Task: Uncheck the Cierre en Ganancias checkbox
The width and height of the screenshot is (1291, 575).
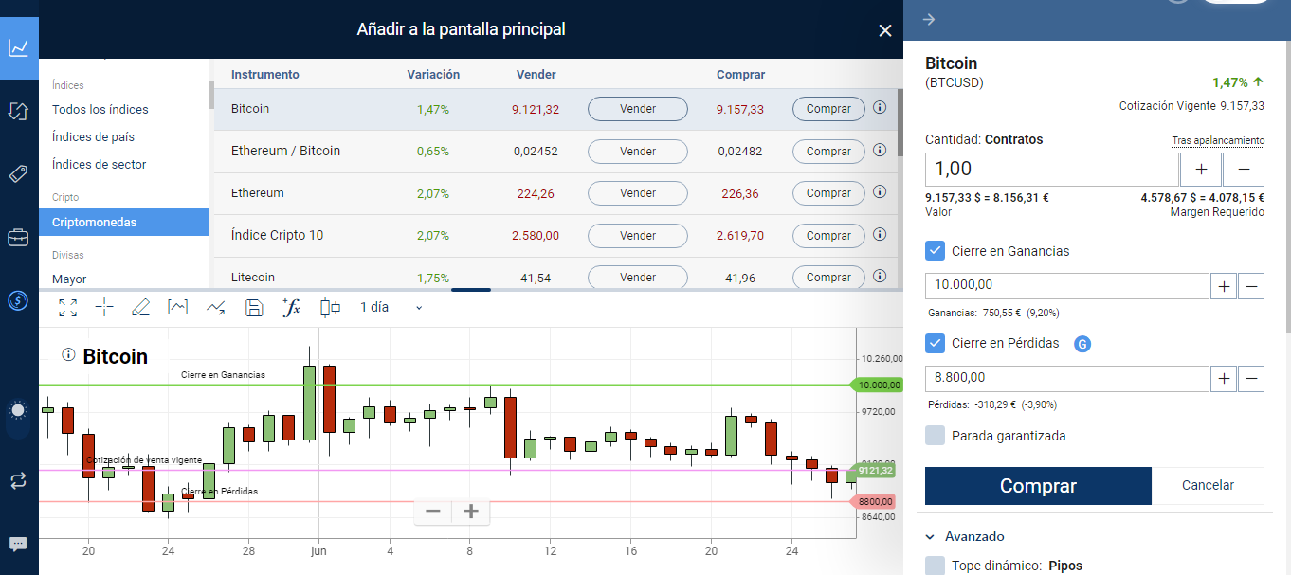Action: point(936,251)
